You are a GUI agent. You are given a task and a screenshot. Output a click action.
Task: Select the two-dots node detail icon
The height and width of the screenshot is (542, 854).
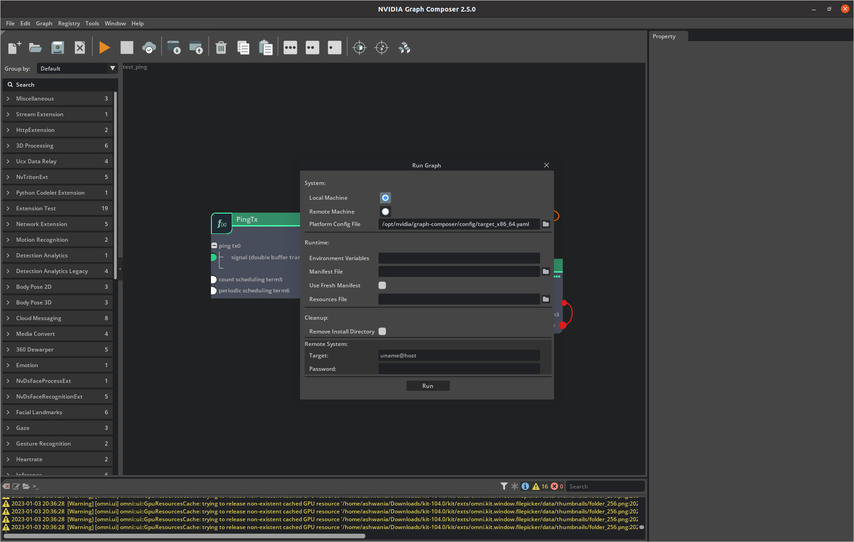[313, 48]
